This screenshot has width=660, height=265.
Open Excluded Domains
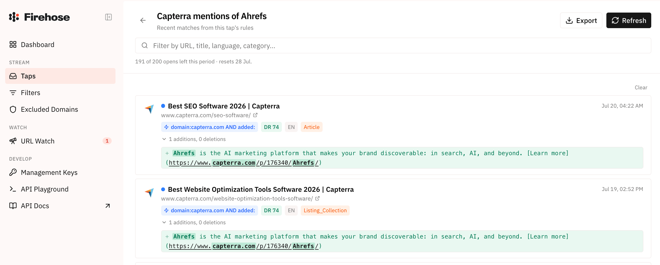tap(60, 109)
